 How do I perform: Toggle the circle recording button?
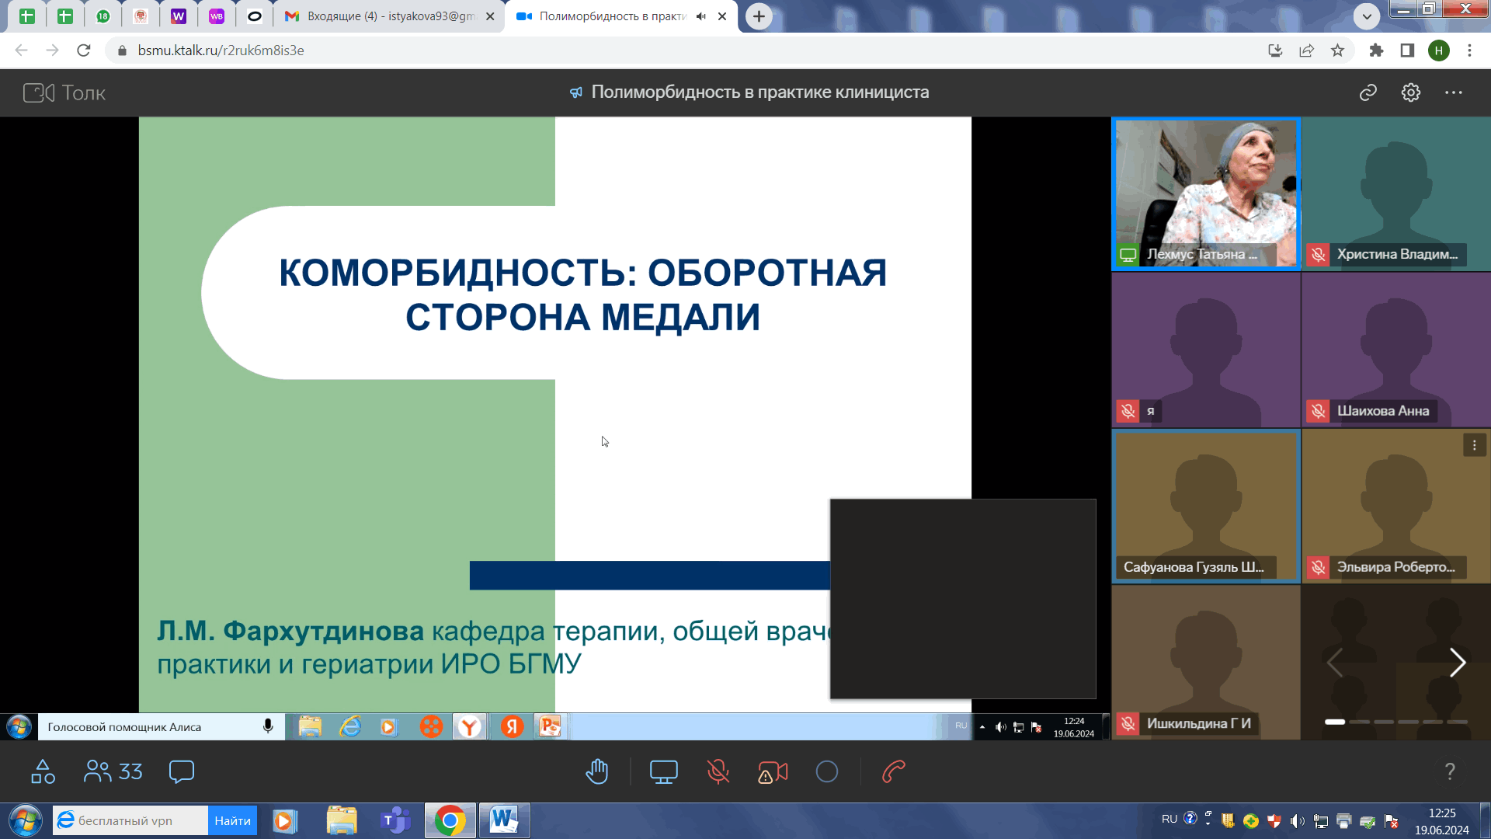[x=827, y=771]
